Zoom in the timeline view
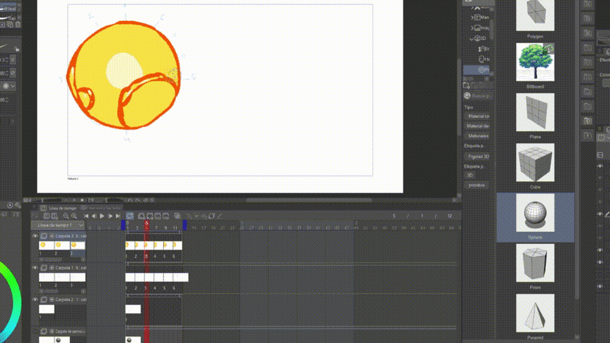The width and height of the screenshot is (610, 343). (x=74, y=216)
